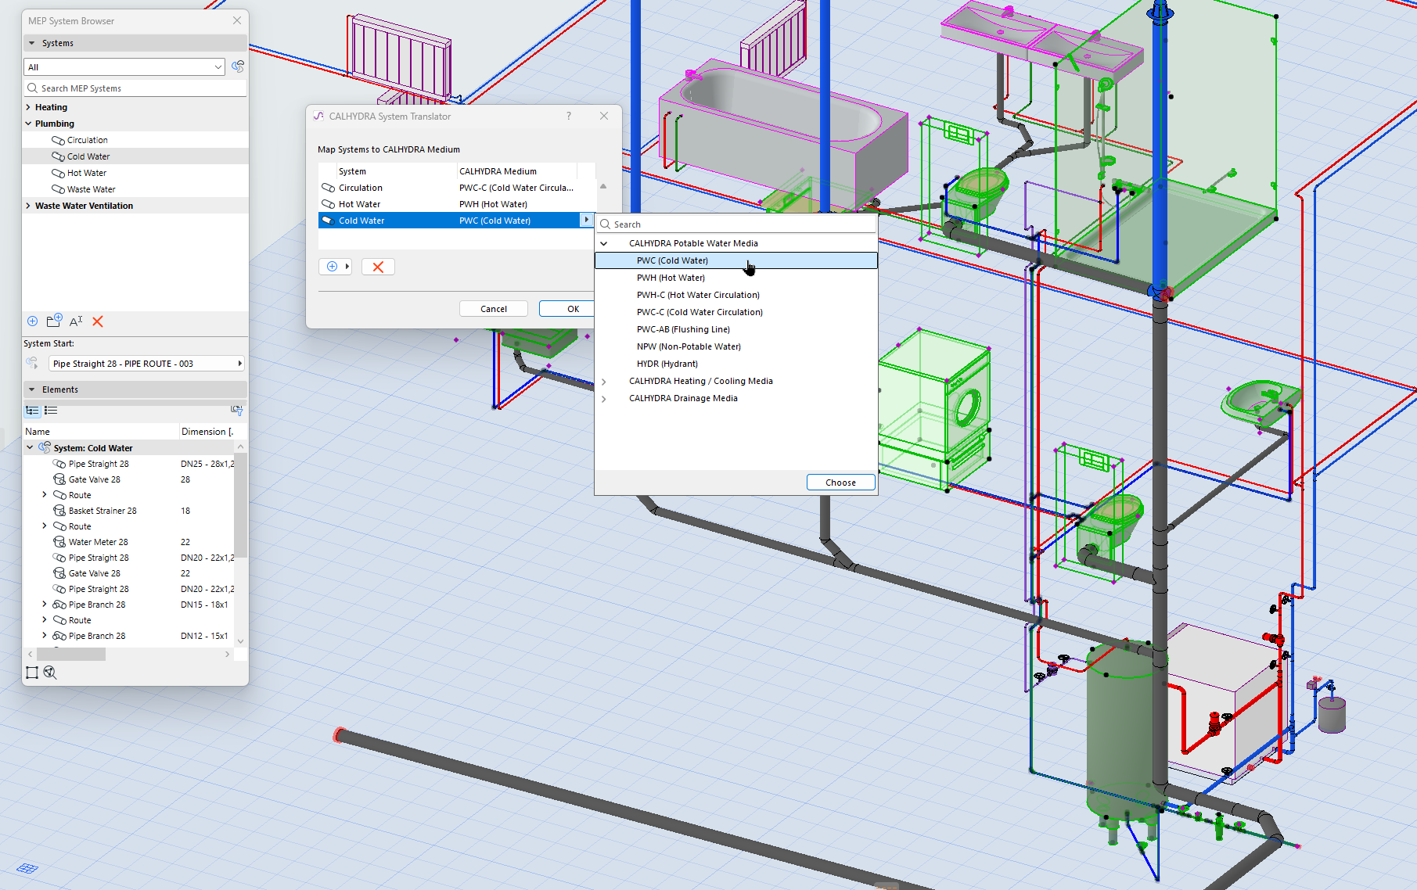This screenshot has width=1417, height=890.
Task: Select PWH (Hot Water) from media list
Action: (671, 278)
